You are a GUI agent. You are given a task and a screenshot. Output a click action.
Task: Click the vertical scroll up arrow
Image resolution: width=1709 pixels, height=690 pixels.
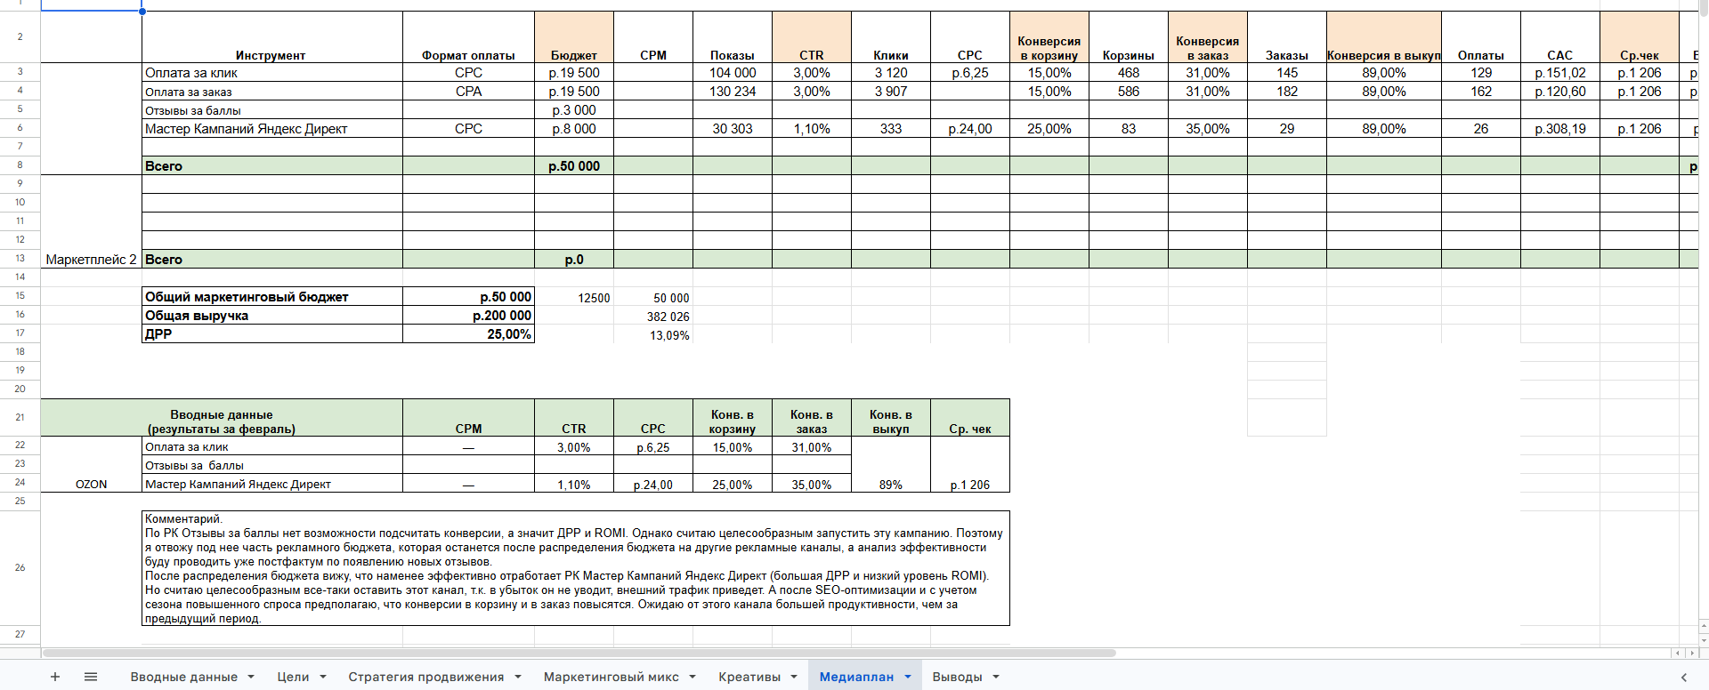[1704, 624]
